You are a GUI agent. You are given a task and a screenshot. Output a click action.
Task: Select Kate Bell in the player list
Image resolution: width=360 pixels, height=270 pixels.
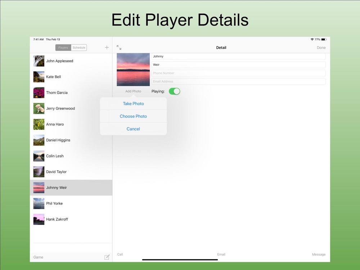71,77
